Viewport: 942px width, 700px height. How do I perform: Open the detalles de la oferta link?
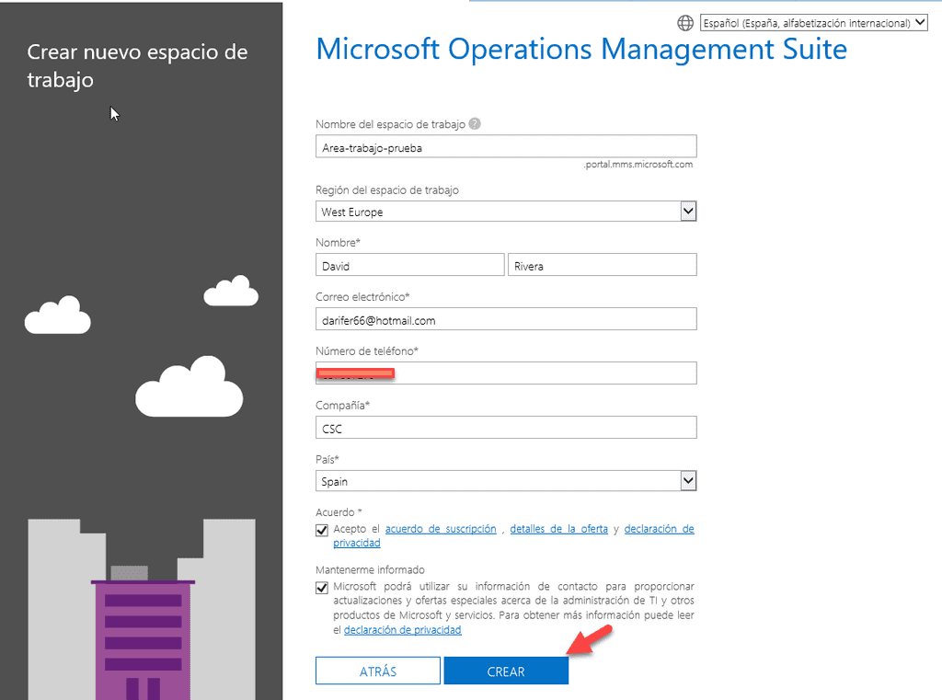(x=558, y=529)
